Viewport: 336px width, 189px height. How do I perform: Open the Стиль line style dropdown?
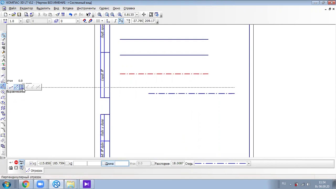[249, 164]
